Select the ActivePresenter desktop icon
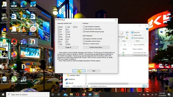This screenshot has width=173, height=97. point(33,31)
